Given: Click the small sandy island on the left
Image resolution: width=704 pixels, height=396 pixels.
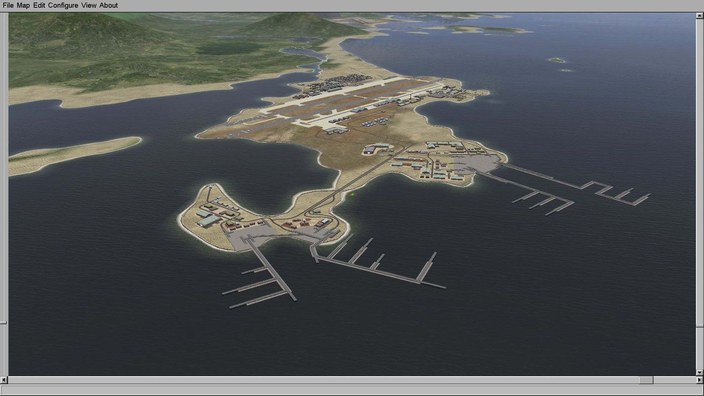Looking at the screenshot, I should [x=73, y=154].
